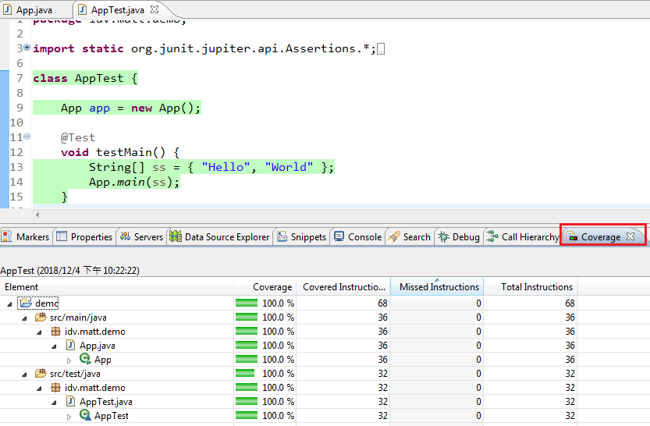
Task: Click the editor horizontal scrollbar left arrow
Action: point(37,215)
